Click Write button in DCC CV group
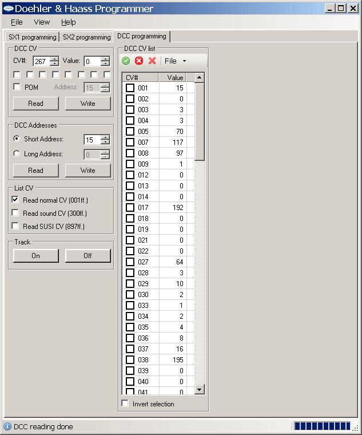 click(x=88, y=104)
